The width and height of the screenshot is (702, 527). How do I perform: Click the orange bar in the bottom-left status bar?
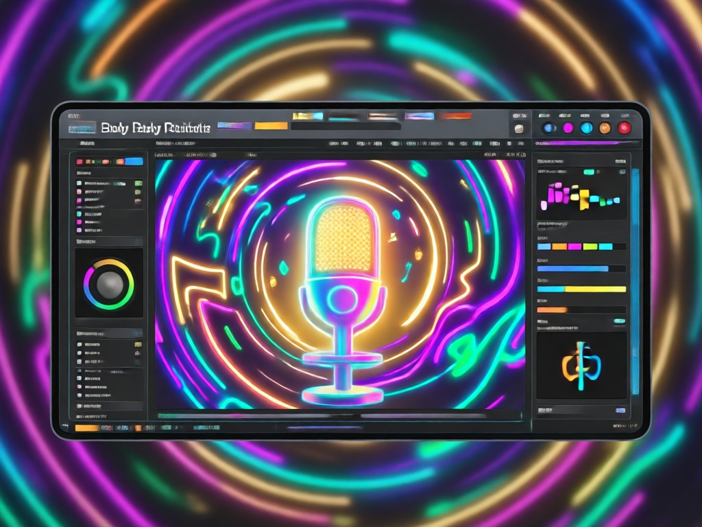87,428
